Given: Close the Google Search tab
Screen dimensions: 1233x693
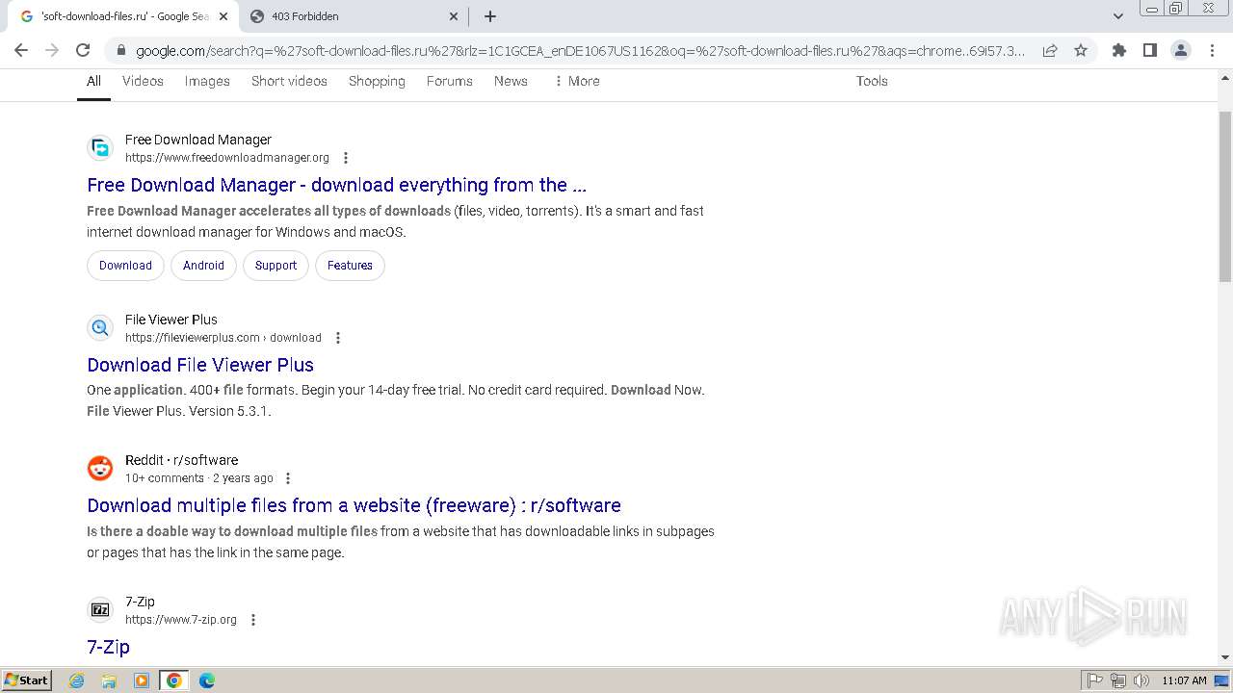Looking at the screenshot, I should click(x=223, y=16).
